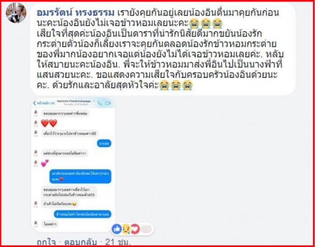This screenshot has height=247, width=315.
Task: Click the blue Like reaction icon
Action: tap(117, 229)
